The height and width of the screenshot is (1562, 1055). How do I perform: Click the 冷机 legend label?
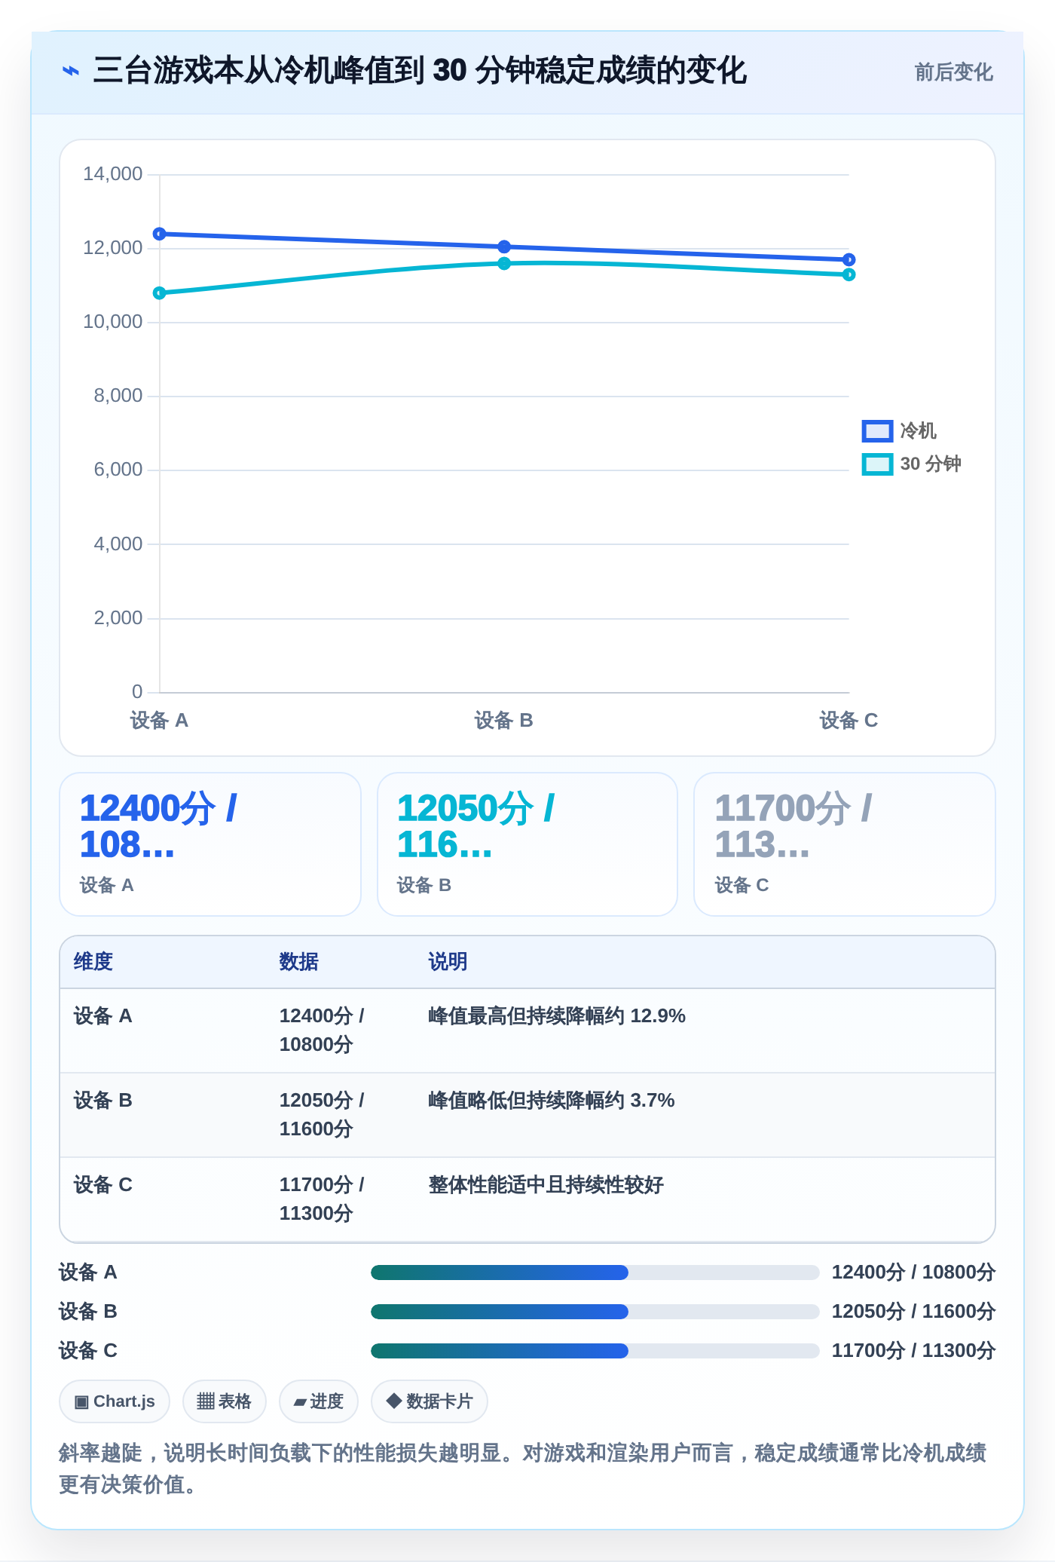[x=918, y=431]
